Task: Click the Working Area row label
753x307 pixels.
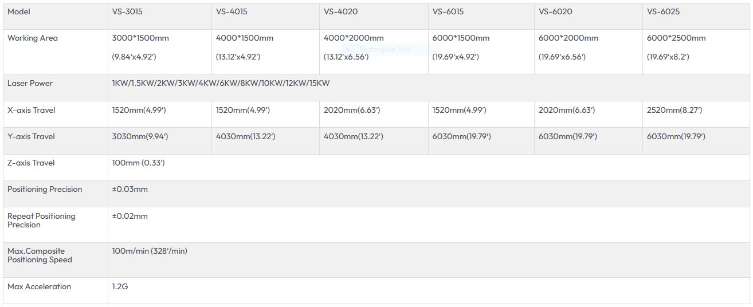Action: click(33, 38)
